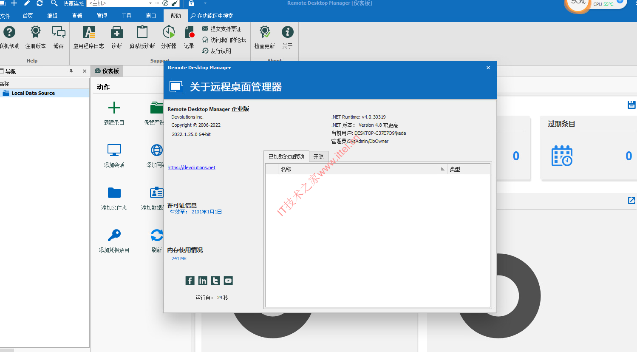Click the 在功能区中搜索 ribbon search box
Viewport: 637px width, 352px height.
coord(212,16)
